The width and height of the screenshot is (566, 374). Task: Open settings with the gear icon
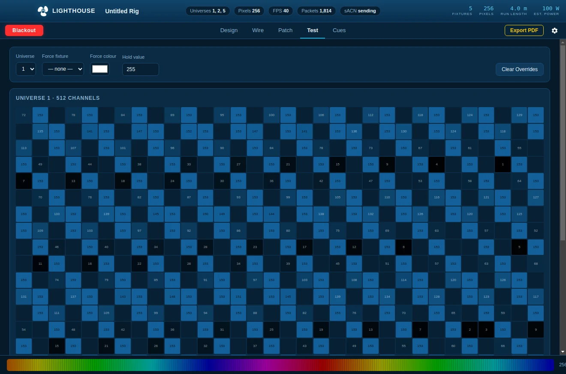[x=554, y=30]
